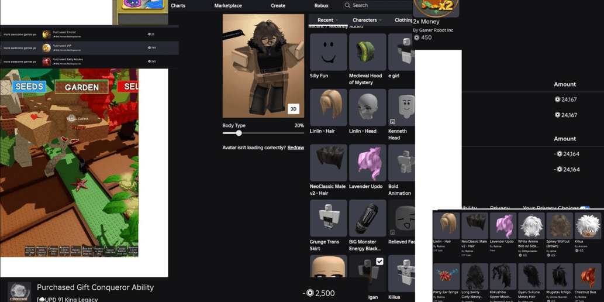Viewport: 604px width, 302px height.
Task: Click the Purchased Early Access transaction icon
Action: point(47,61)
